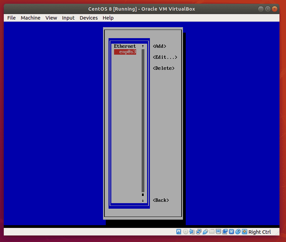
Task: Open the Machine menu
Action: click(x=30, y=18)
